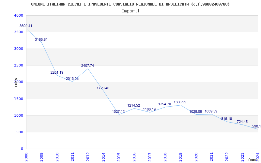Select the 3602.41 data label
This screenshot has height=163, width=261.
coord(26,26)
